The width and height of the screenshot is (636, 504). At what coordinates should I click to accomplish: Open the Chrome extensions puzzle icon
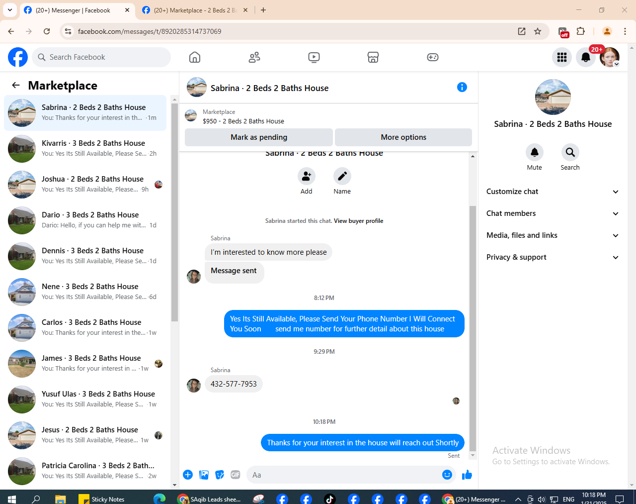(581, 31)
